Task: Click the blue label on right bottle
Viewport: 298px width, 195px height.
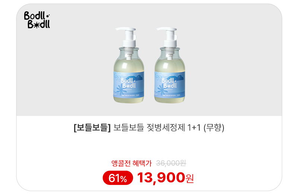Action: [170, 84]
